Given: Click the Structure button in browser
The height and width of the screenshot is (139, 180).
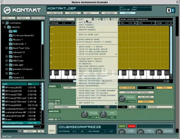Looking at the screenshot, I should click(38, 18).
